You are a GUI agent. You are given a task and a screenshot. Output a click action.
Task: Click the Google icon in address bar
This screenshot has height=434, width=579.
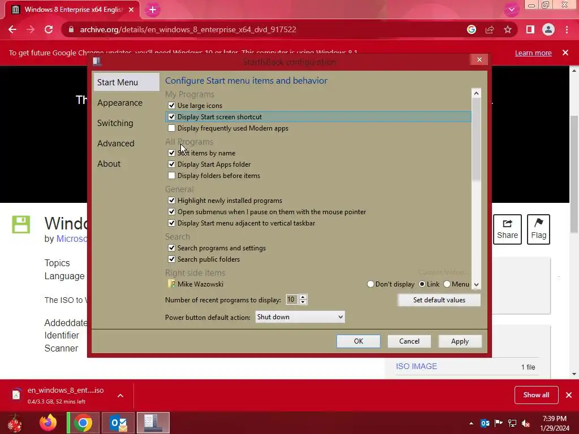click(x=471, y=29)
